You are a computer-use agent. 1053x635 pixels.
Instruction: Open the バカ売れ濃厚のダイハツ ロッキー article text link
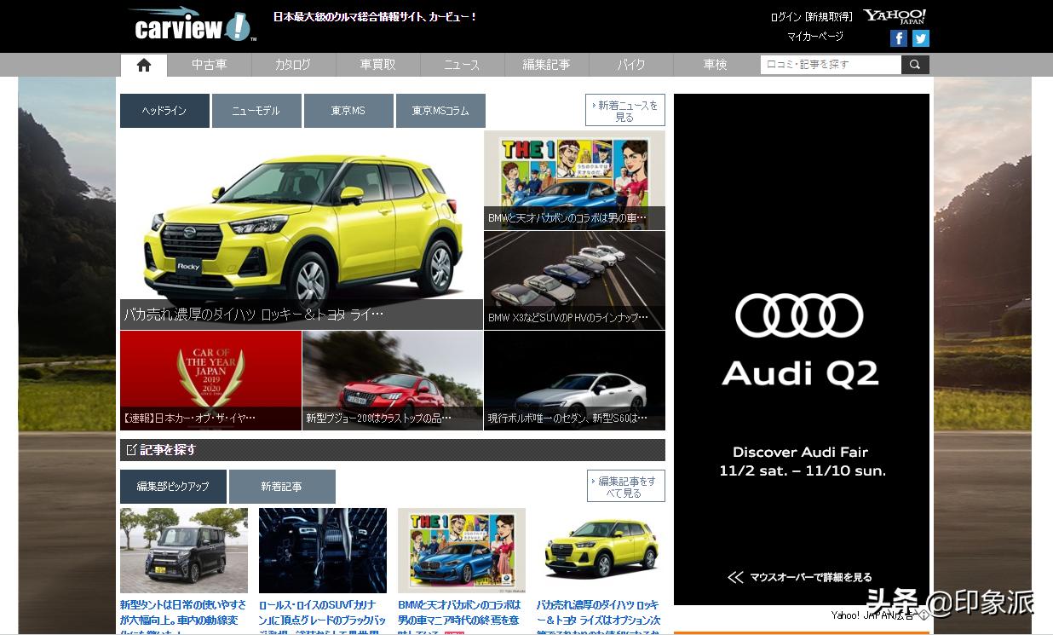pyautogui.click(x=601, y=616)
